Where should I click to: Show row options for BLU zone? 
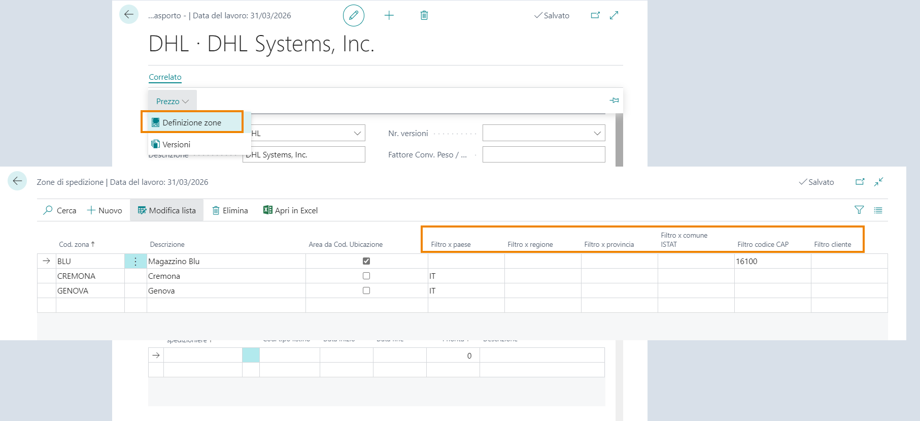(x=135, y=262)
